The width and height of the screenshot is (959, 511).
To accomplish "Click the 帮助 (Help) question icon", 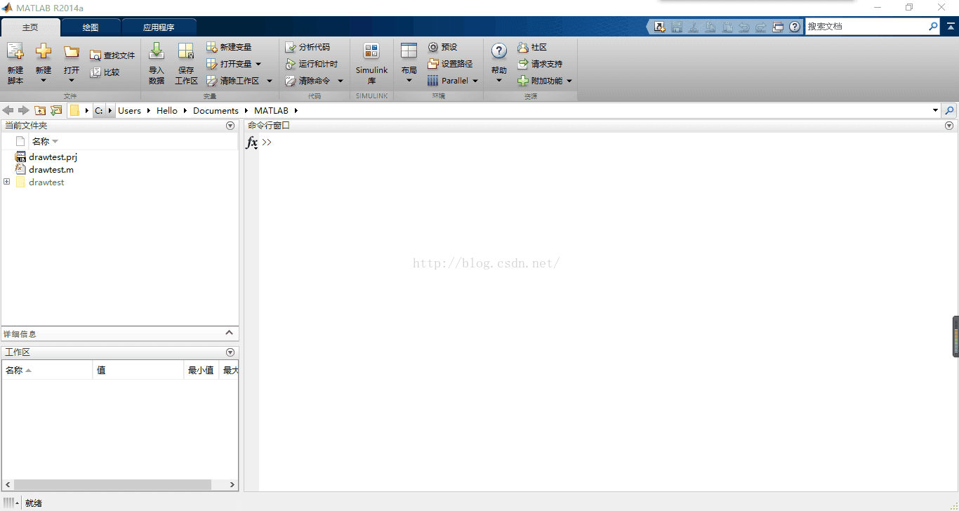I will [x=499, y=51].
